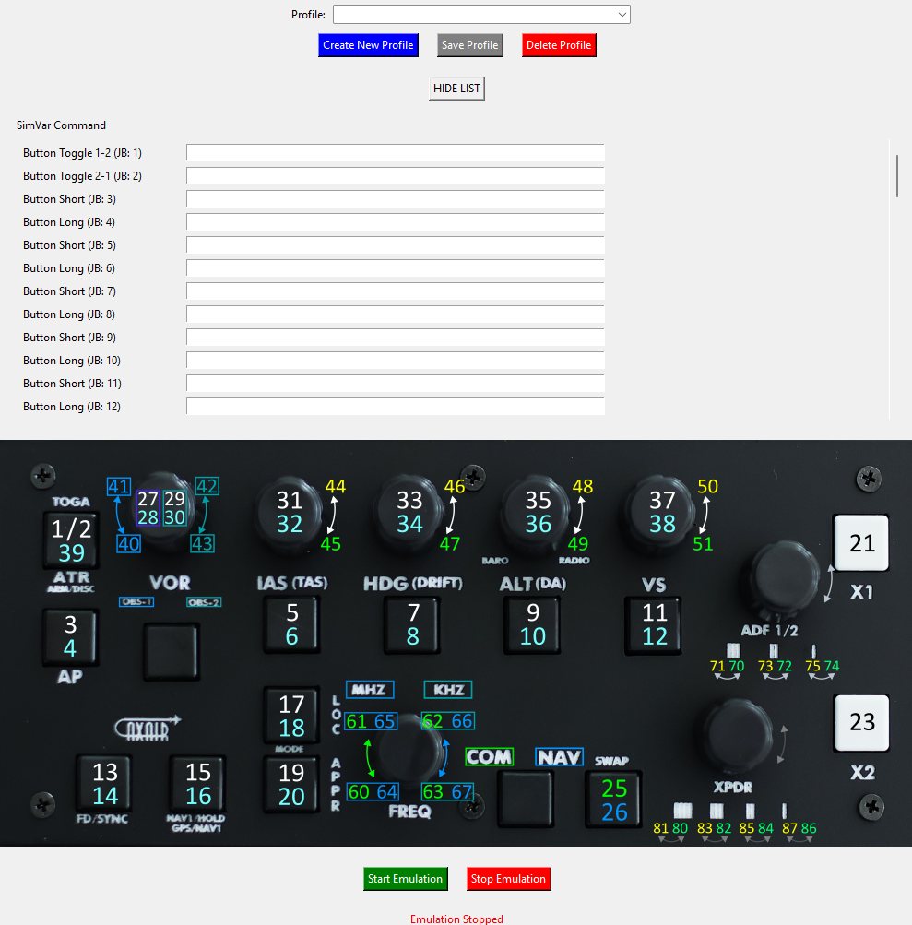Focus the Button Long (JB: 10) field

tap(396, 360)
